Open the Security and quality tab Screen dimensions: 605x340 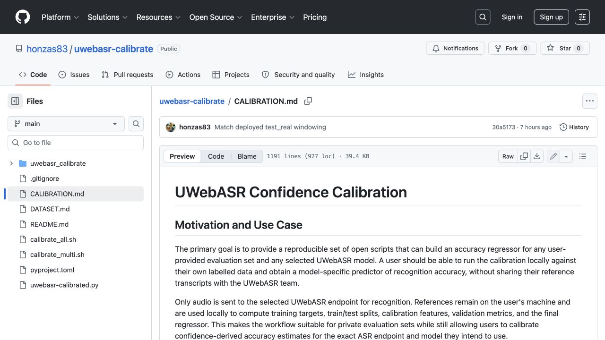298,75
